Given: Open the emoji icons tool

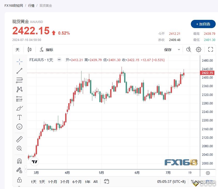Looking at the screenshot, I should tap(19, 127).
